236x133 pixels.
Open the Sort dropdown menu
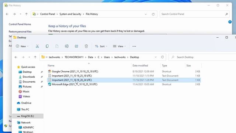101,46
